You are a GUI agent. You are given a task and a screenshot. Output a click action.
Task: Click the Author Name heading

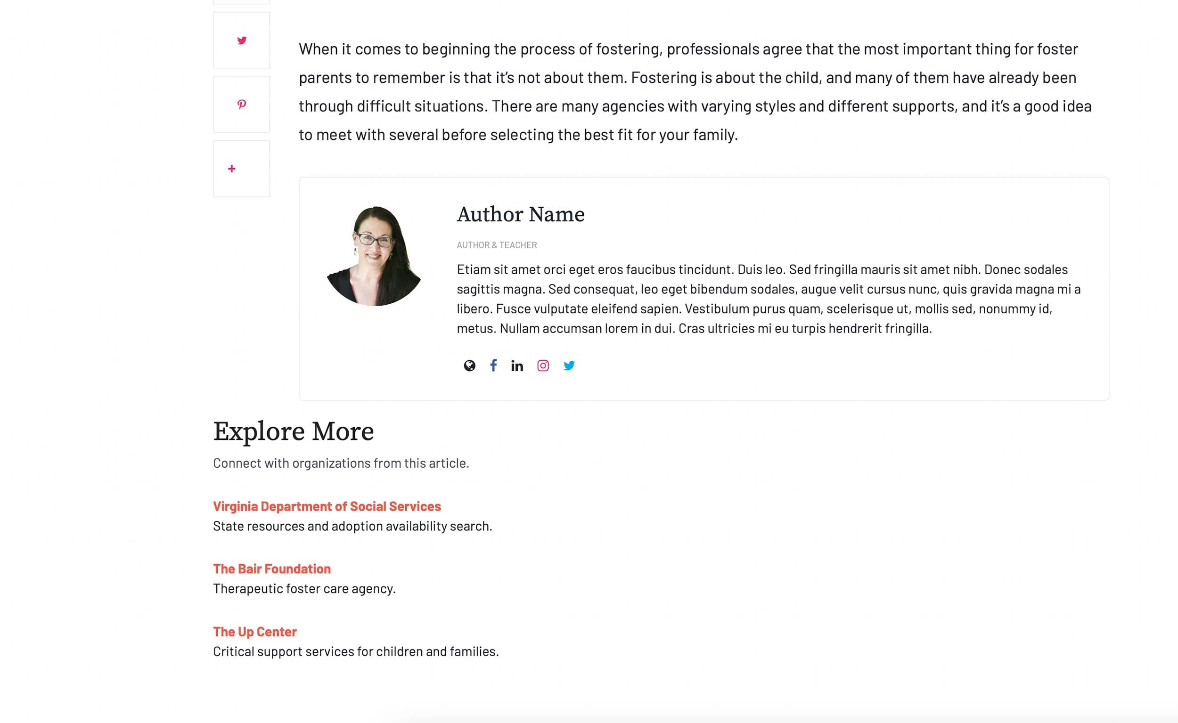pyautogui.click(x=520, y=214)
